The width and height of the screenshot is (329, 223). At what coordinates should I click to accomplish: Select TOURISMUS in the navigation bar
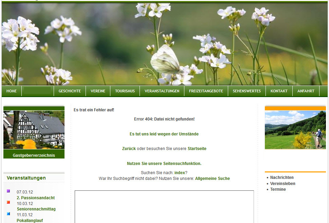click(125, 91)
